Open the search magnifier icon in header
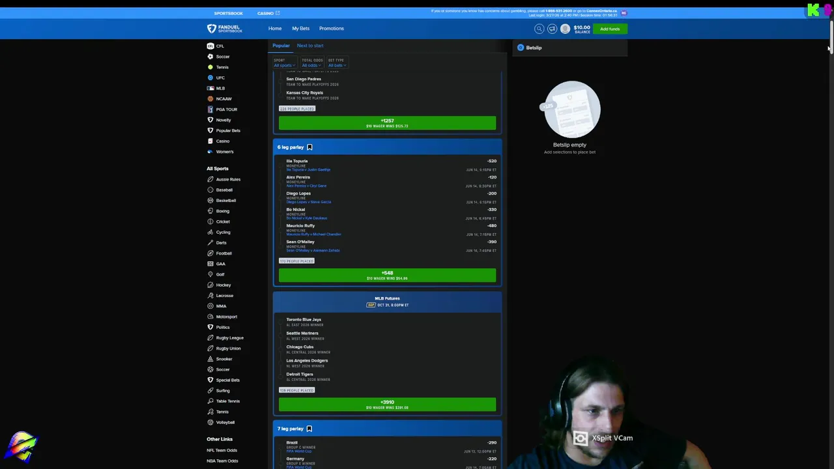Image resolution: width=834 pixels, height=469 pixels. pos(539,29)
